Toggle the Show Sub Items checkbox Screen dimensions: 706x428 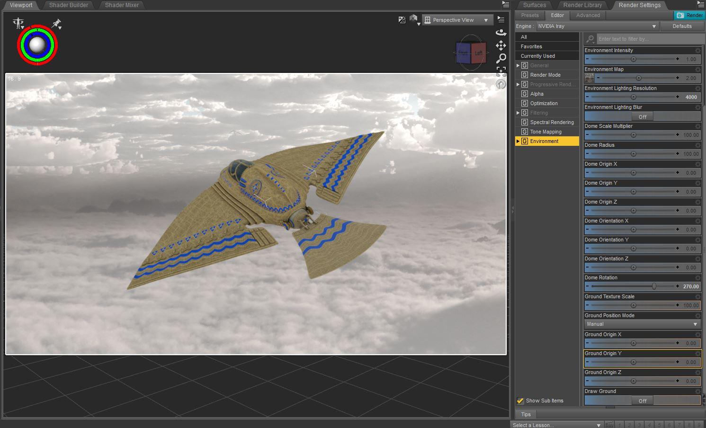[521, 400]
